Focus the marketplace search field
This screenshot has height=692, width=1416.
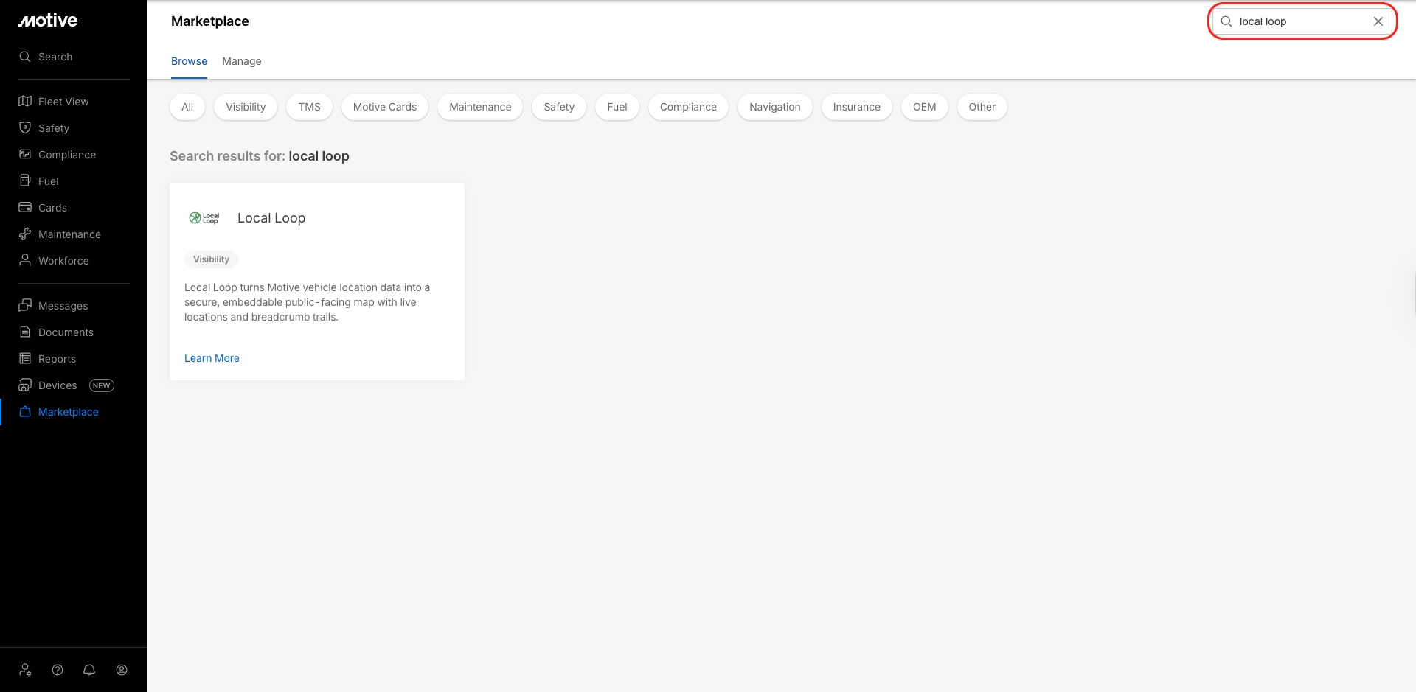pos(1302,21)
